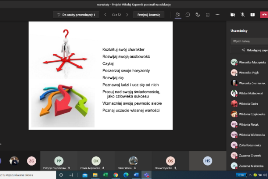The width and height of the screenshot is (268, 179).
Task: Open more actions ellipsis menu
Action: [218, 14]
